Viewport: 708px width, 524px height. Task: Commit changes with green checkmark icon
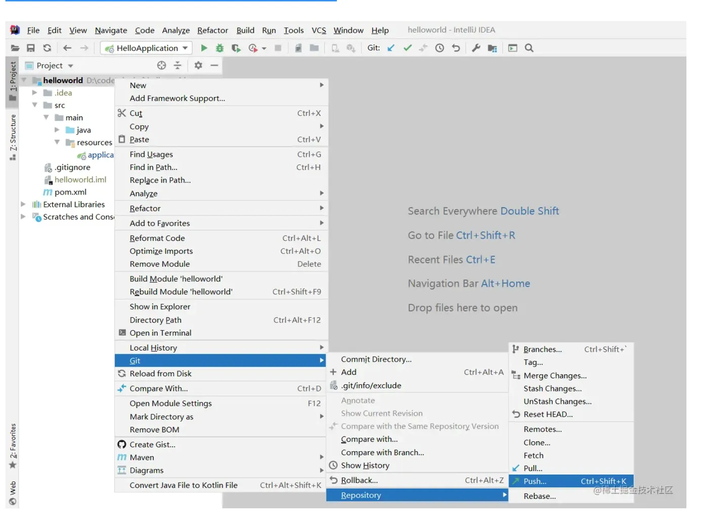click(x=408, y=48)
